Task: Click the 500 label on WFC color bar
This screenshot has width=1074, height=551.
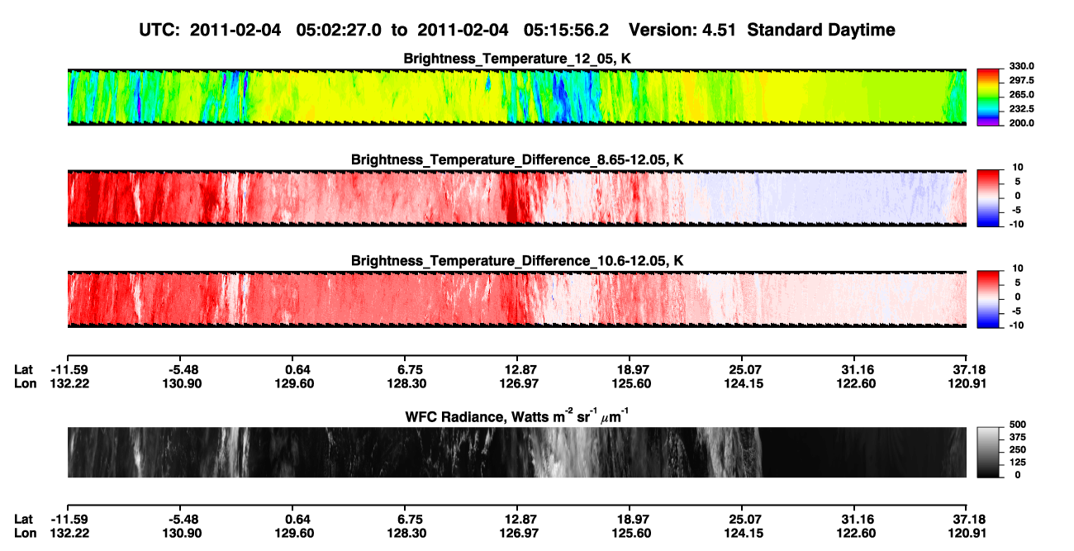Action: pyautogui.click(x=1019, y=425)
